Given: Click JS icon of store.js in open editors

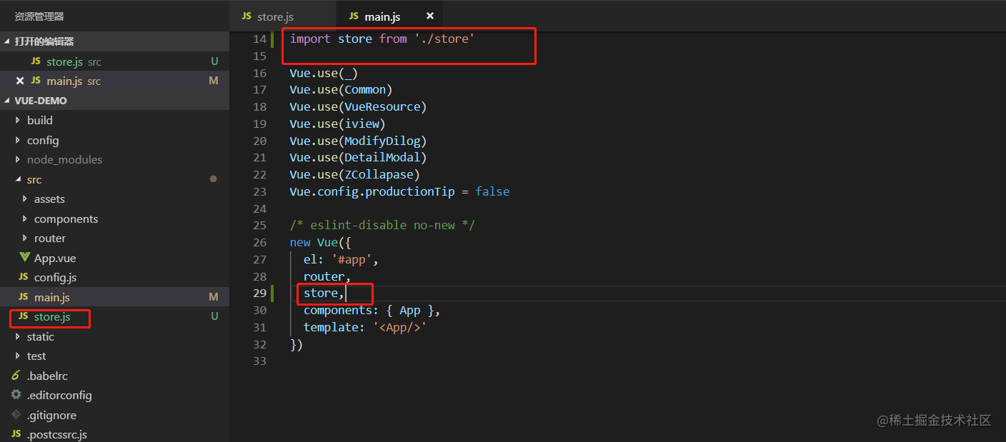Looking at the screenshot, I should pyautogui.click(x=36, y=61).
